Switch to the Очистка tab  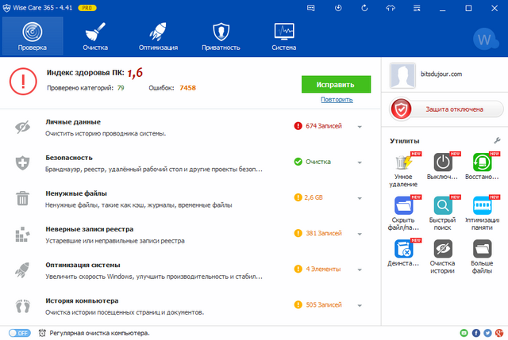point(94,36)
